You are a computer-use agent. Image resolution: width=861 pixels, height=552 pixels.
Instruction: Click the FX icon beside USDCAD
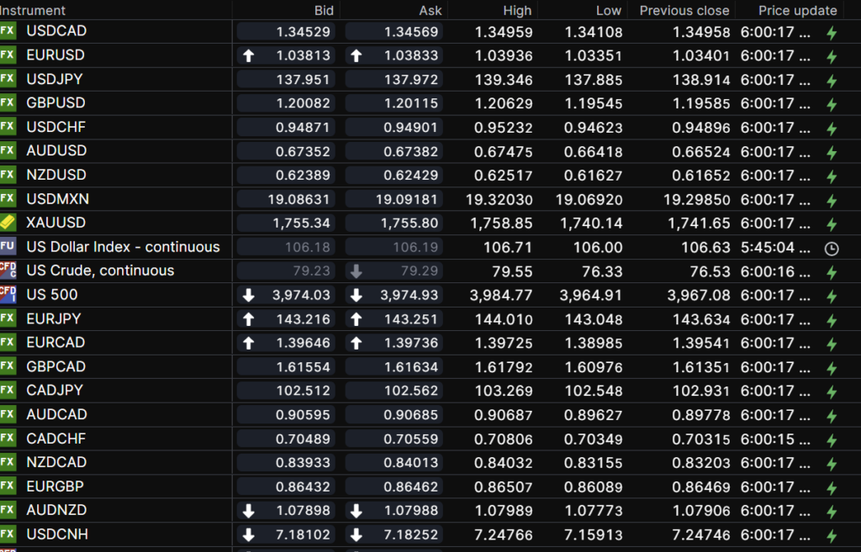click(8, 31)
